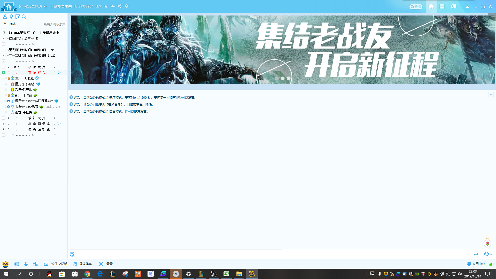Click the 按住F2说话 push-to-talk option
496x279 pixels.
coord(56,264)
